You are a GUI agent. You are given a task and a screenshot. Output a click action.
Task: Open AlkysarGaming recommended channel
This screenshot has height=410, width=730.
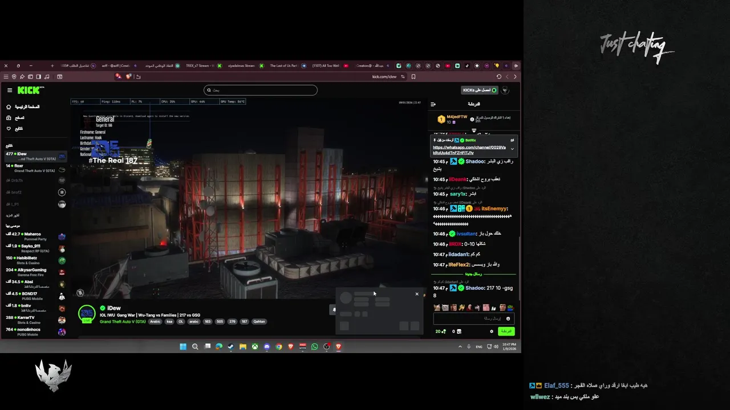coord(35,272)
